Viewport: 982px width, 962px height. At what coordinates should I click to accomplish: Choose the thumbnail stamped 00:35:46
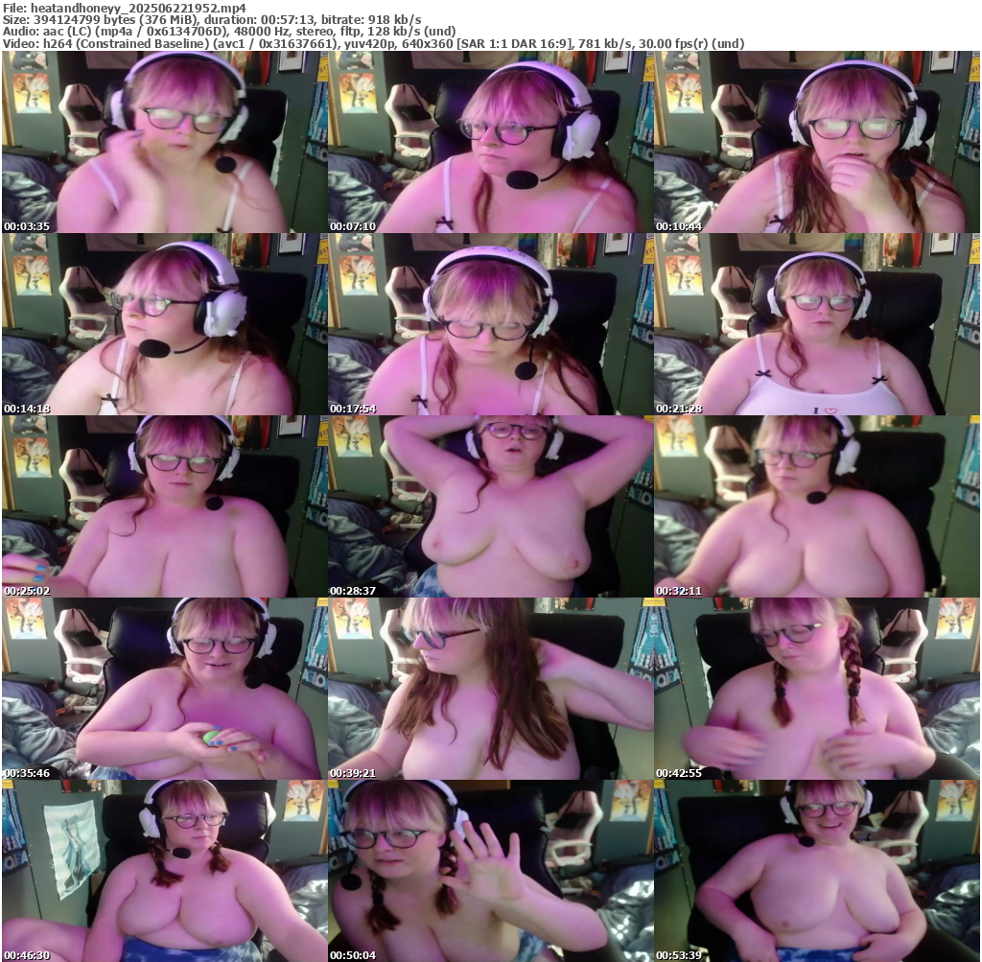point(164,689)
